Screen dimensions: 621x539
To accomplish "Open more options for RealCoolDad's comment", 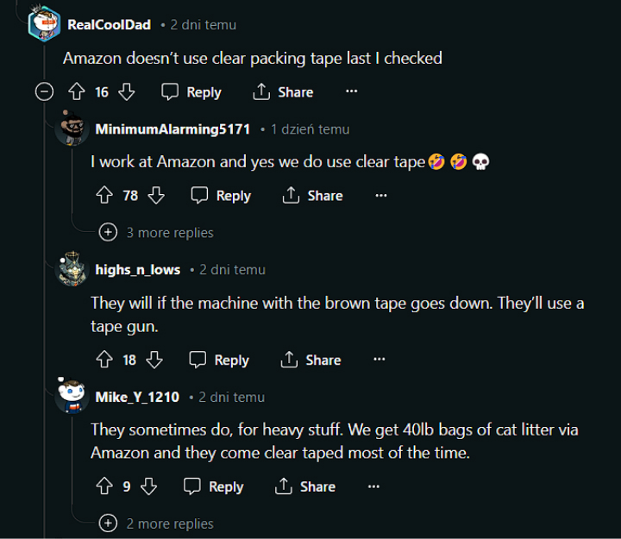I will click(x=351, y=92).
